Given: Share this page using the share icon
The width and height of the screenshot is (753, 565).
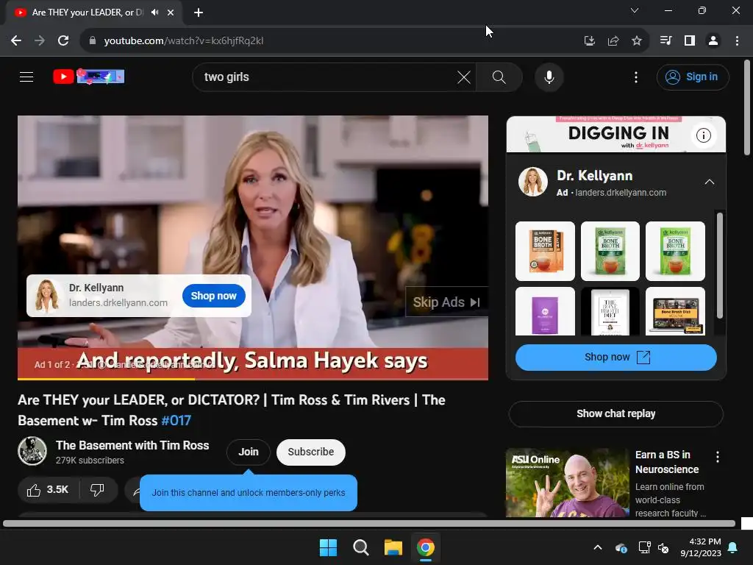Looking at the screenshot, I should pos(613,41).
